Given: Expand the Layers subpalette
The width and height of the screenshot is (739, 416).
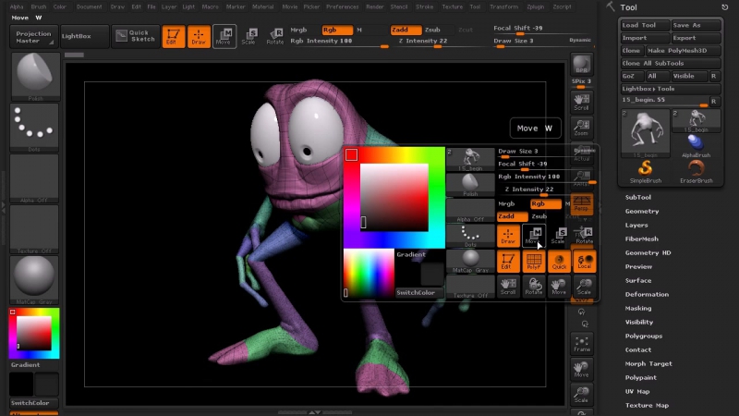Looking at the screenshot, I should coord(636,225).
